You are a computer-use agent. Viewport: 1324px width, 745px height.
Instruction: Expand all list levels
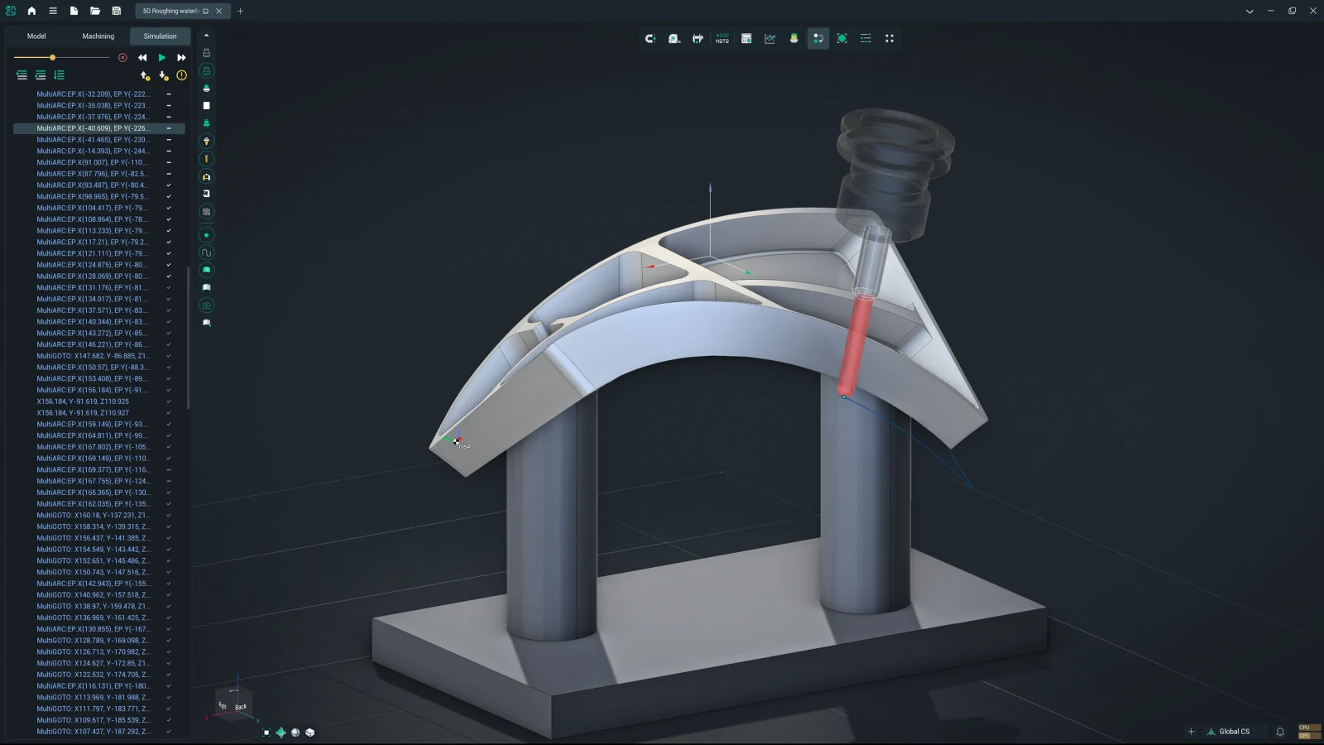[x=40, y=75]
